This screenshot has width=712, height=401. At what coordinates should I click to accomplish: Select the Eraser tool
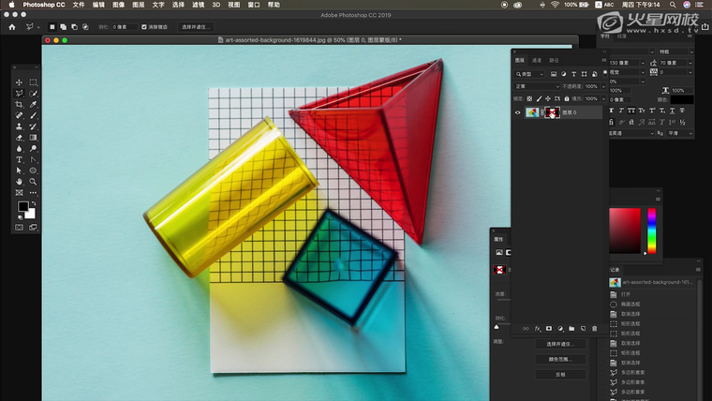point(19,137)
